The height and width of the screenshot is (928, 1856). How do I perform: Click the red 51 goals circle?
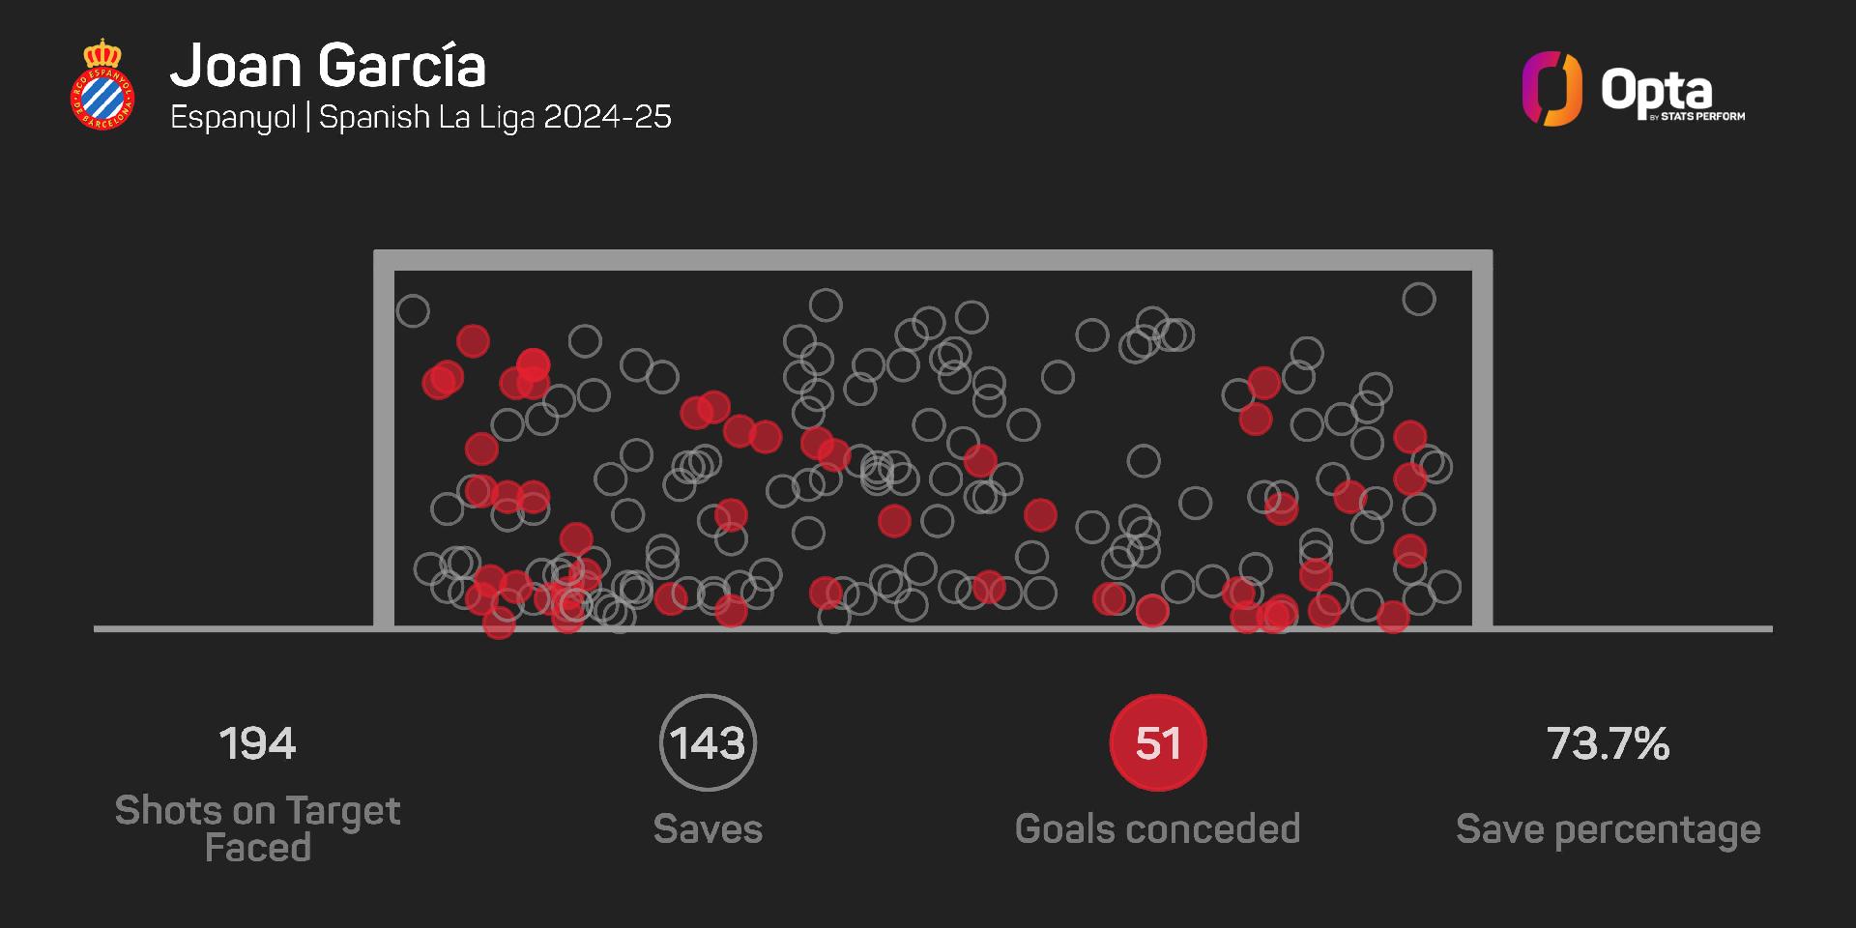(x=1158, y=742)
